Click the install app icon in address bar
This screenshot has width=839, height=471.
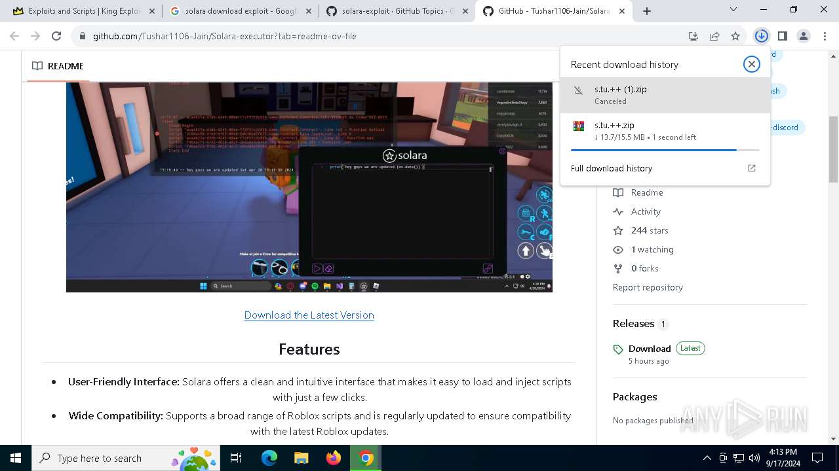[693, 36]
